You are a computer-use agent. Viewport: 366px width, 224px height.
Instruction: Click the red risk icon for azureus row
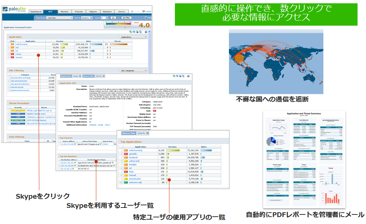[12, 57]
